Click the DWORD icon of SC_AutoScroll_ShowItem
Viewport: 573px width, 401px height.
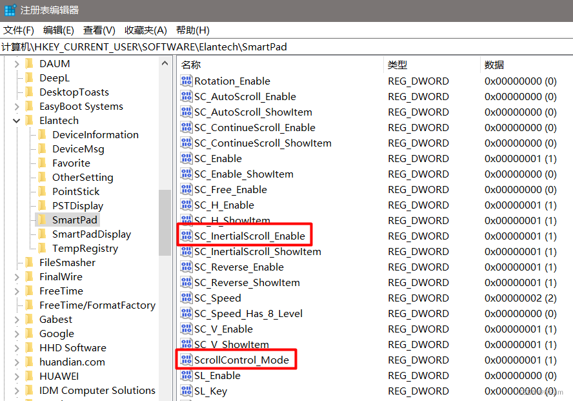click(x=186, y=112)
